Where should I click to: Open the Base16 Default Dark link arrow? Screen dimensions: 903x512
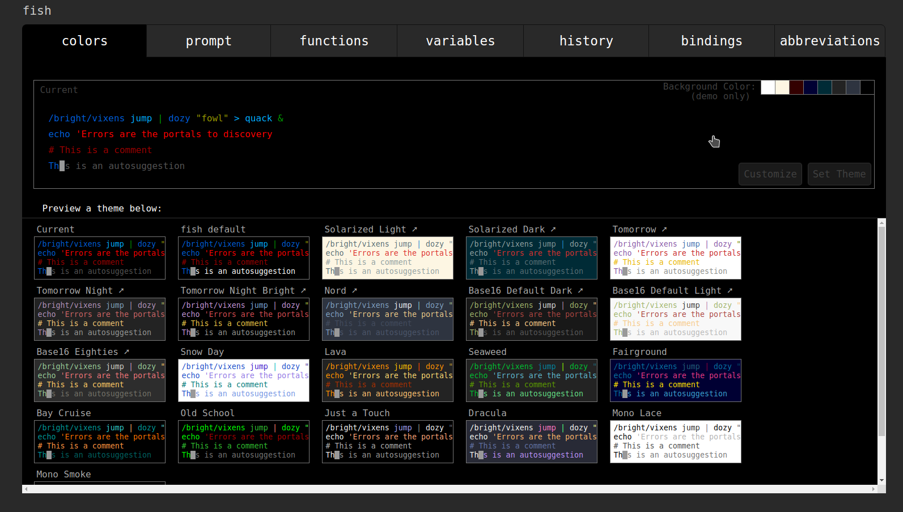click(580, 291)
